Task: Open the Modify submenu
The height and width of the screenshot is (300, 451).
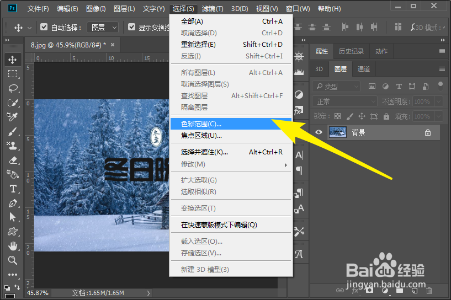Action: coord(231,164)
